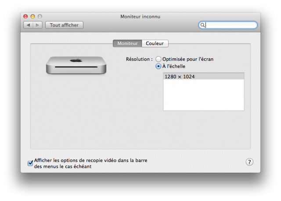Focus the search input field
This screenshot has width=281, height=201.
[228, 25]
